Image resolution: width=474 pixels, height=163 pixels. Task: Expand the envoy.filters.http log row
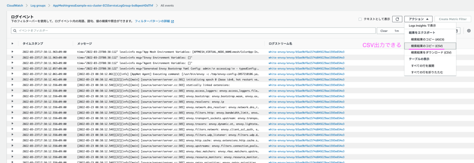click(x=13, y=112)
